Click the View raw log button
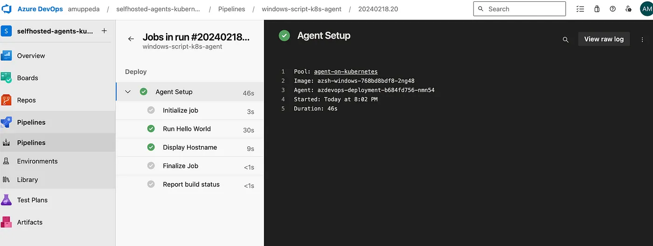653x246 pixels. click(604, 39)
